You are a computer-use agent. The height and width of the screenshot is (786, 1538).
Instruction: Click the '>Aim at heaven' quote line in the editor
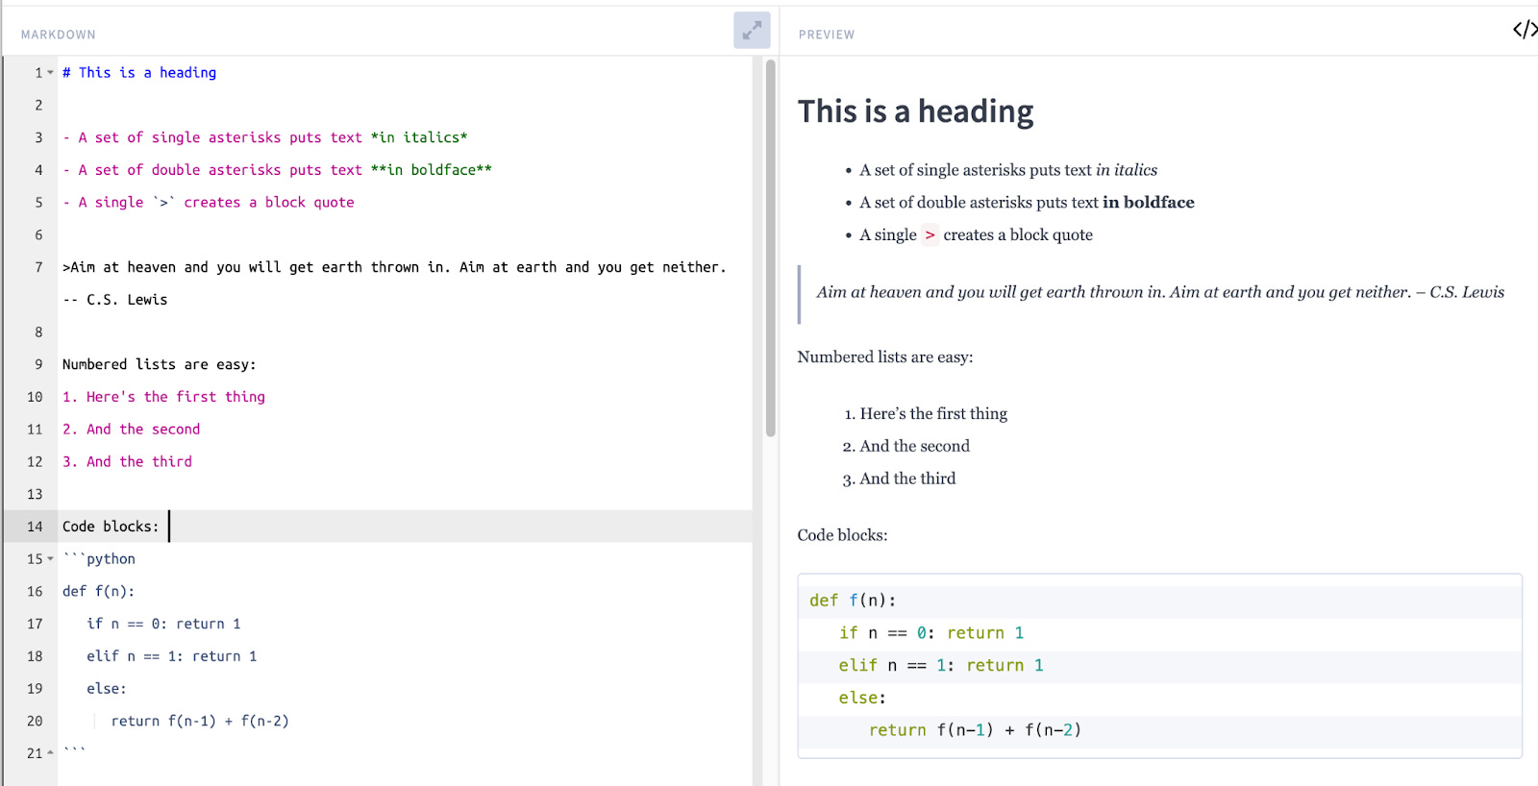coord(394,267)
